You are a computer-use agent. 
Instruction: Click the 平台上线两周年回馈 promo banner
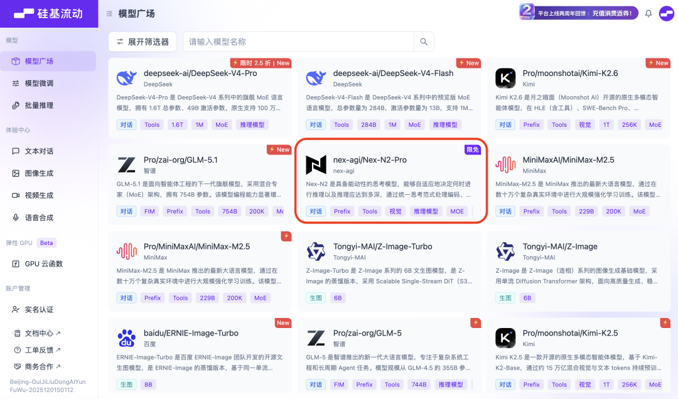pyautogui.click(x=579, y=13)
